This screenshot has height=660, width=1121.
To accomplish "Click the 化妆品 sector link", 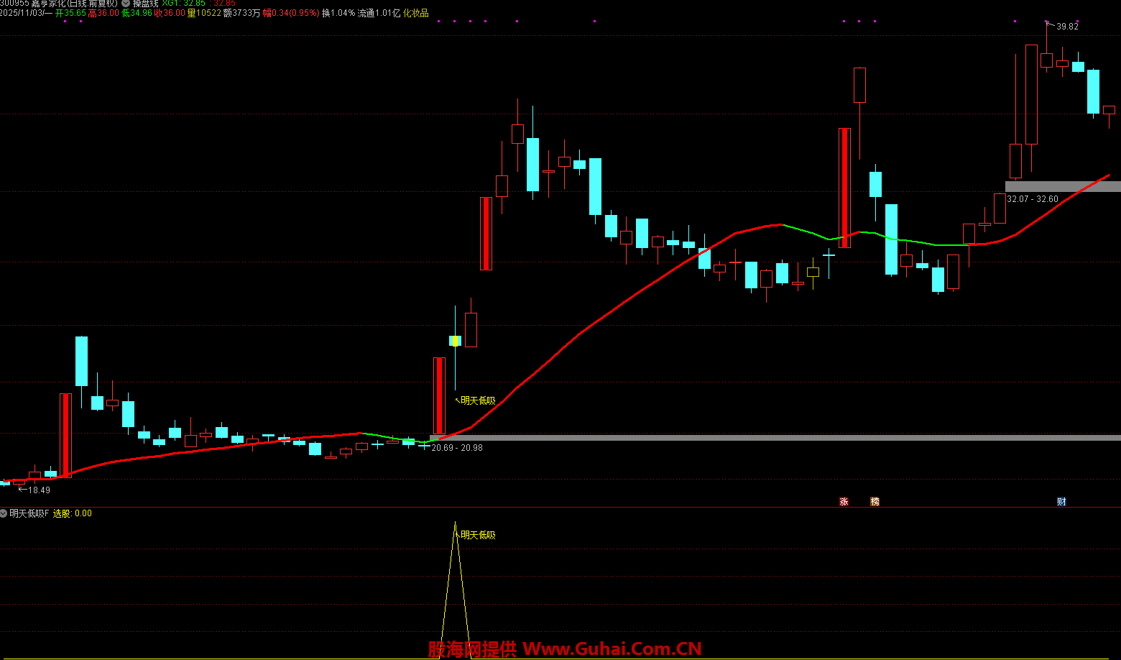I will point(415,13).
